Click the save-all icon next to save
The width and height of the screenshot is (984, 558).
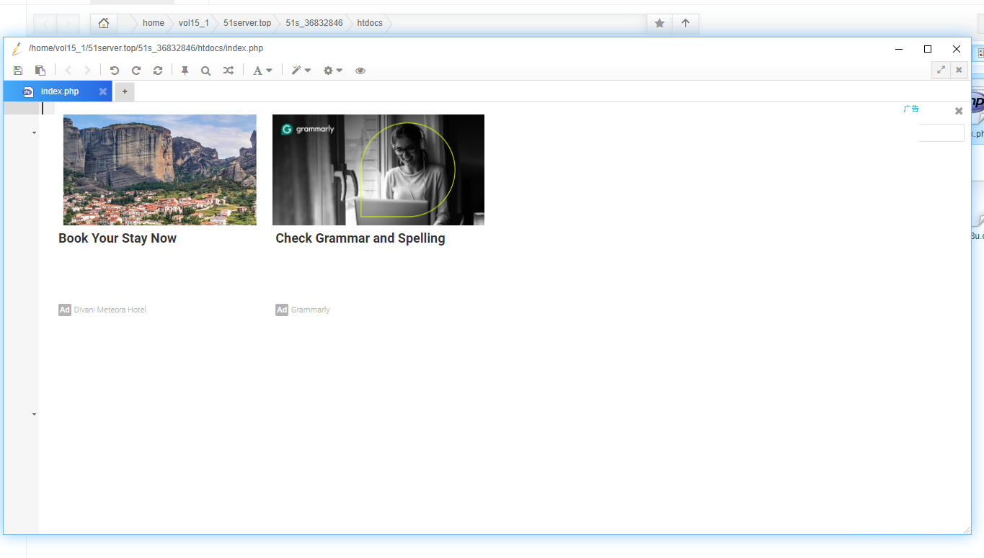pyautogui.click(x=40, y=71)
